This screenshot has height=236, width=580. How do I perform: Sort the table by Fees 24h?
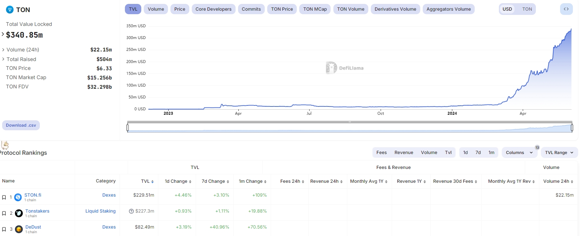tap(292, 181)
